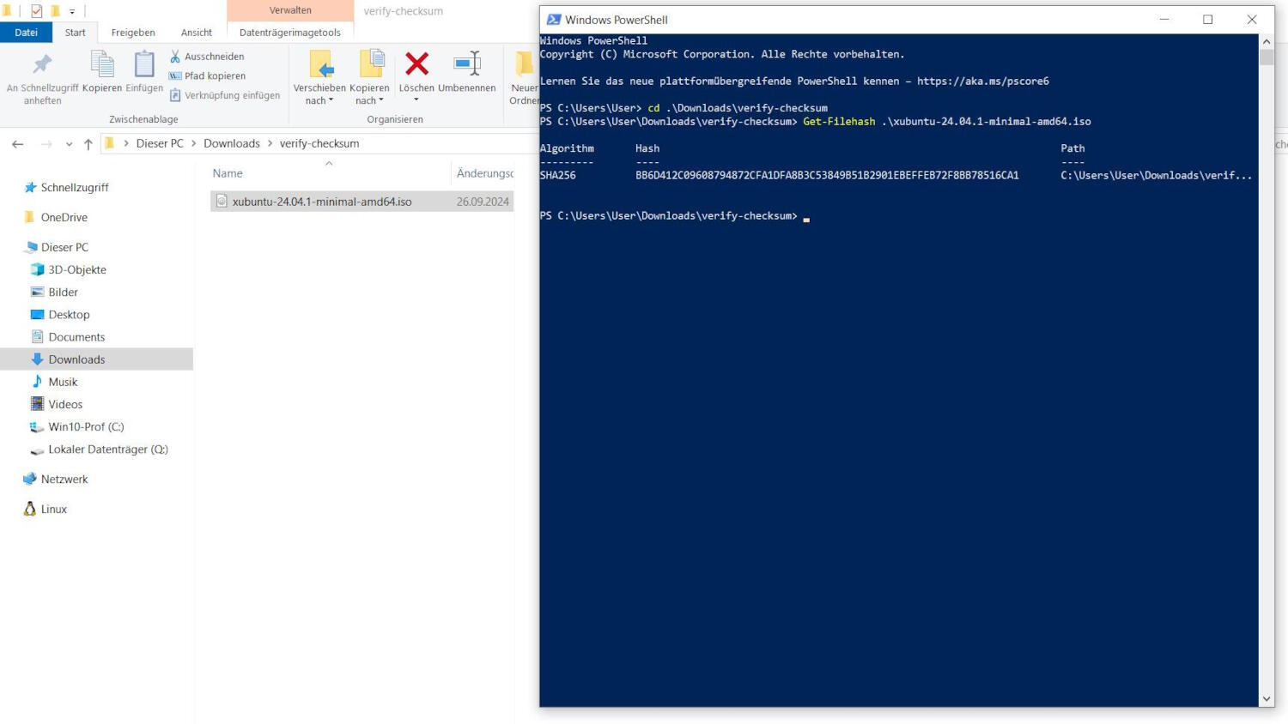
Task: Expand chevron after Downloads breadcrumb
Action: pos(270,143)
